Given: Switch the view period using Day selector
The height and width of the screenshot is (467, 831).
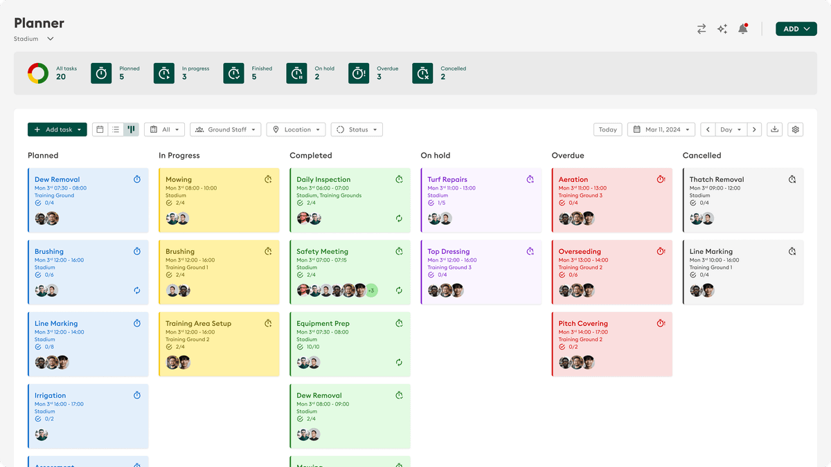Looking at the screenshot, I should click(x=731, y=129).
